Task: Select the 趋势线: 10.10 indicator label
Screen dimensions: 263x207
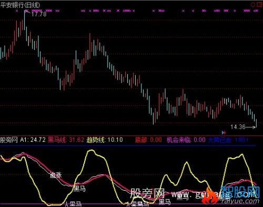Action: point(105,140)
